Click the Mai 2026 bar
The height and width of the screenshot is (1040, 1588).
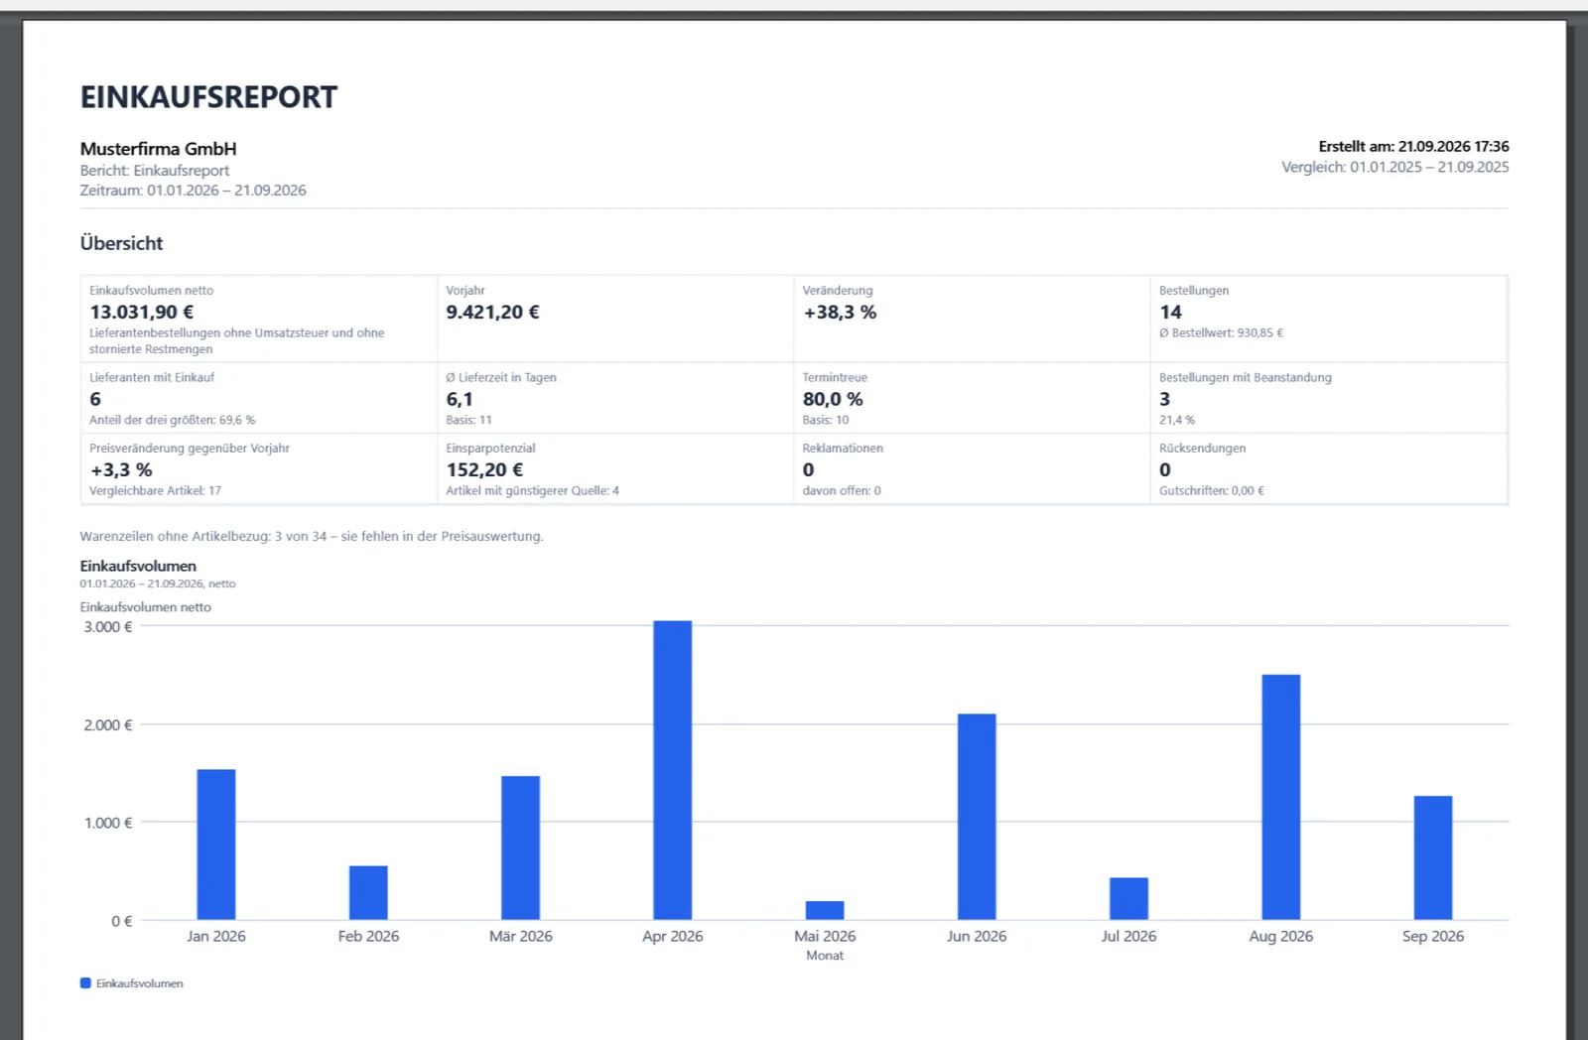click(x=825, y=910)
